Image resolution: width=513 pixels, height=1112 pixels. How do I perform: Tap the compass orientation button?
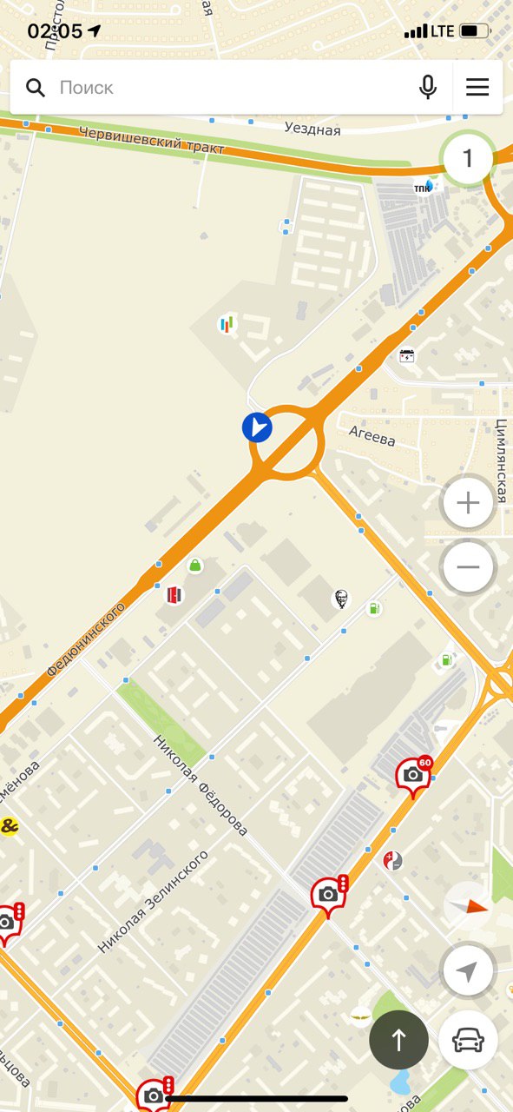(468, 907)
